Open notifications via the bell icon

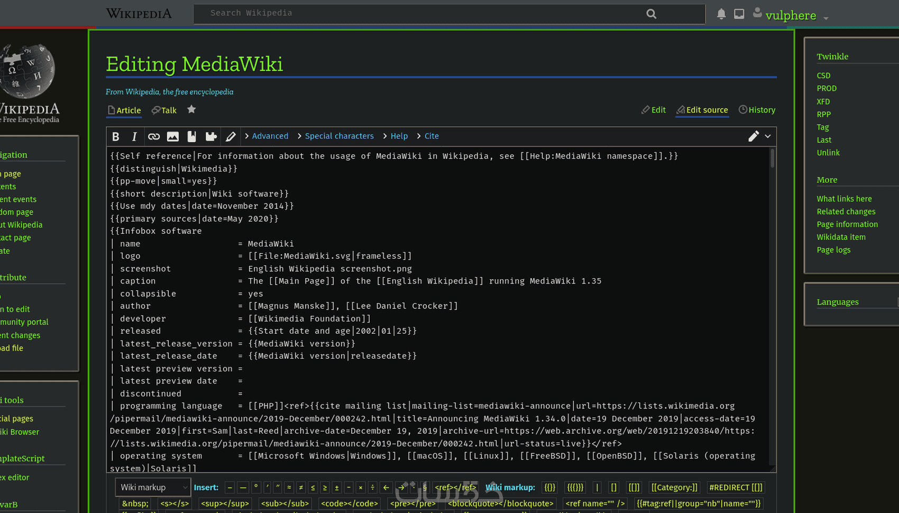coord(721,14)
